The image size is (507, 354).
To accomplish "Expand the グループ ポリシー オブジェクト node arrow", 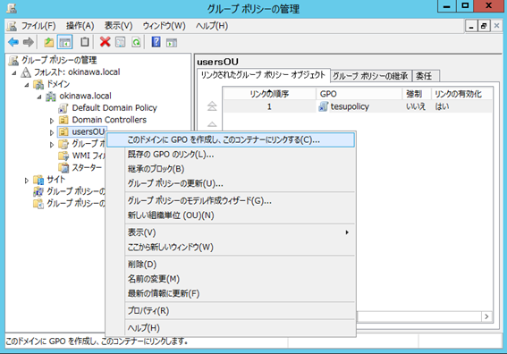I will coord(52,145).
